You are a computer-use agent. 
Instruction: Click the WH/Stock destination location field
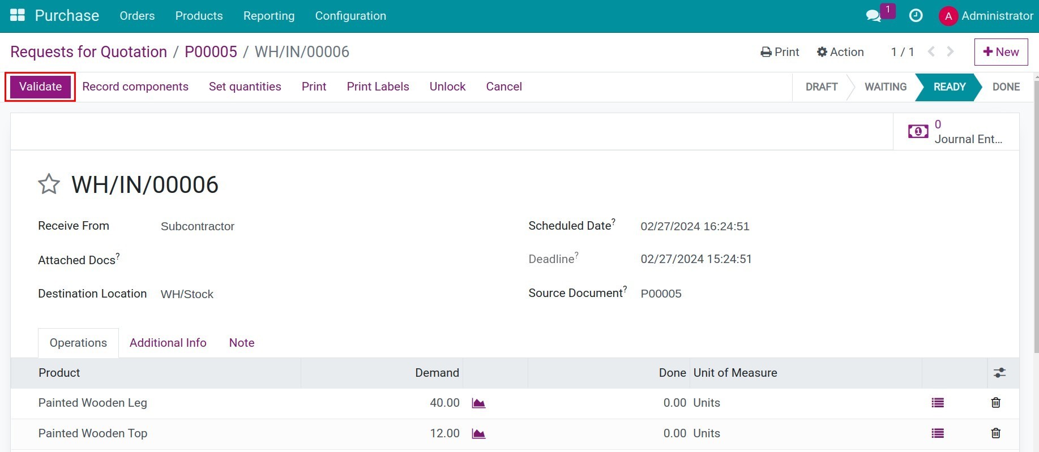187,294
